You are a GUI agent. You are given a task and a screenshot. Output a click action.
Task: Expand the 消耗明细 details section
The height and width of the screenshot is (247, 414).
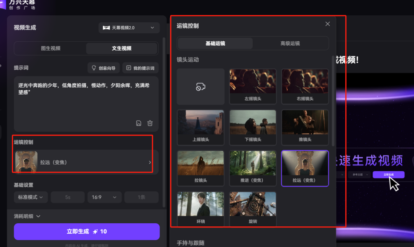click(x=25, y=216)
